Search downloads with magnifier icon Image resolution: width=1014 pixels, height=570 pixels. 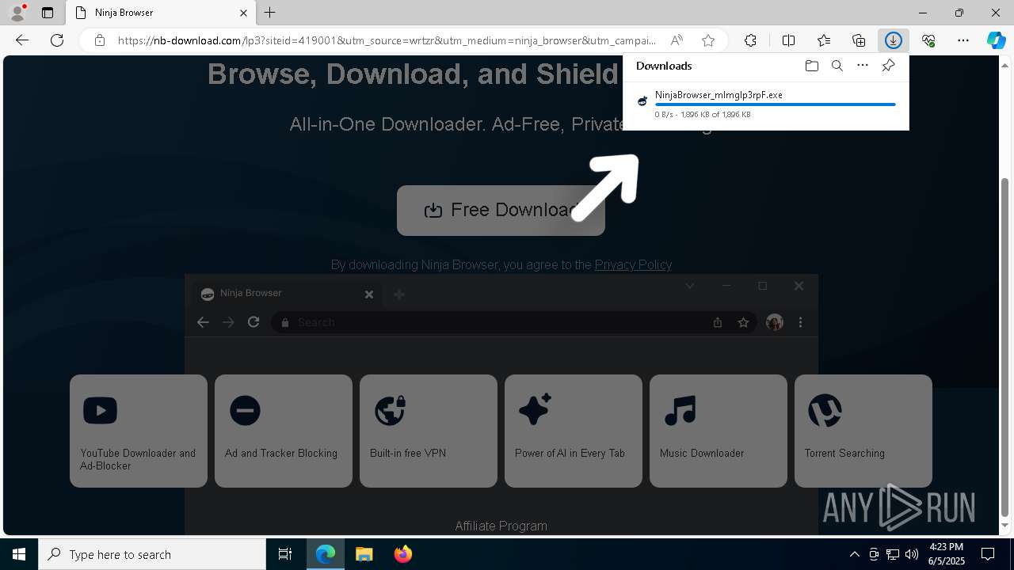click(837, 66)
